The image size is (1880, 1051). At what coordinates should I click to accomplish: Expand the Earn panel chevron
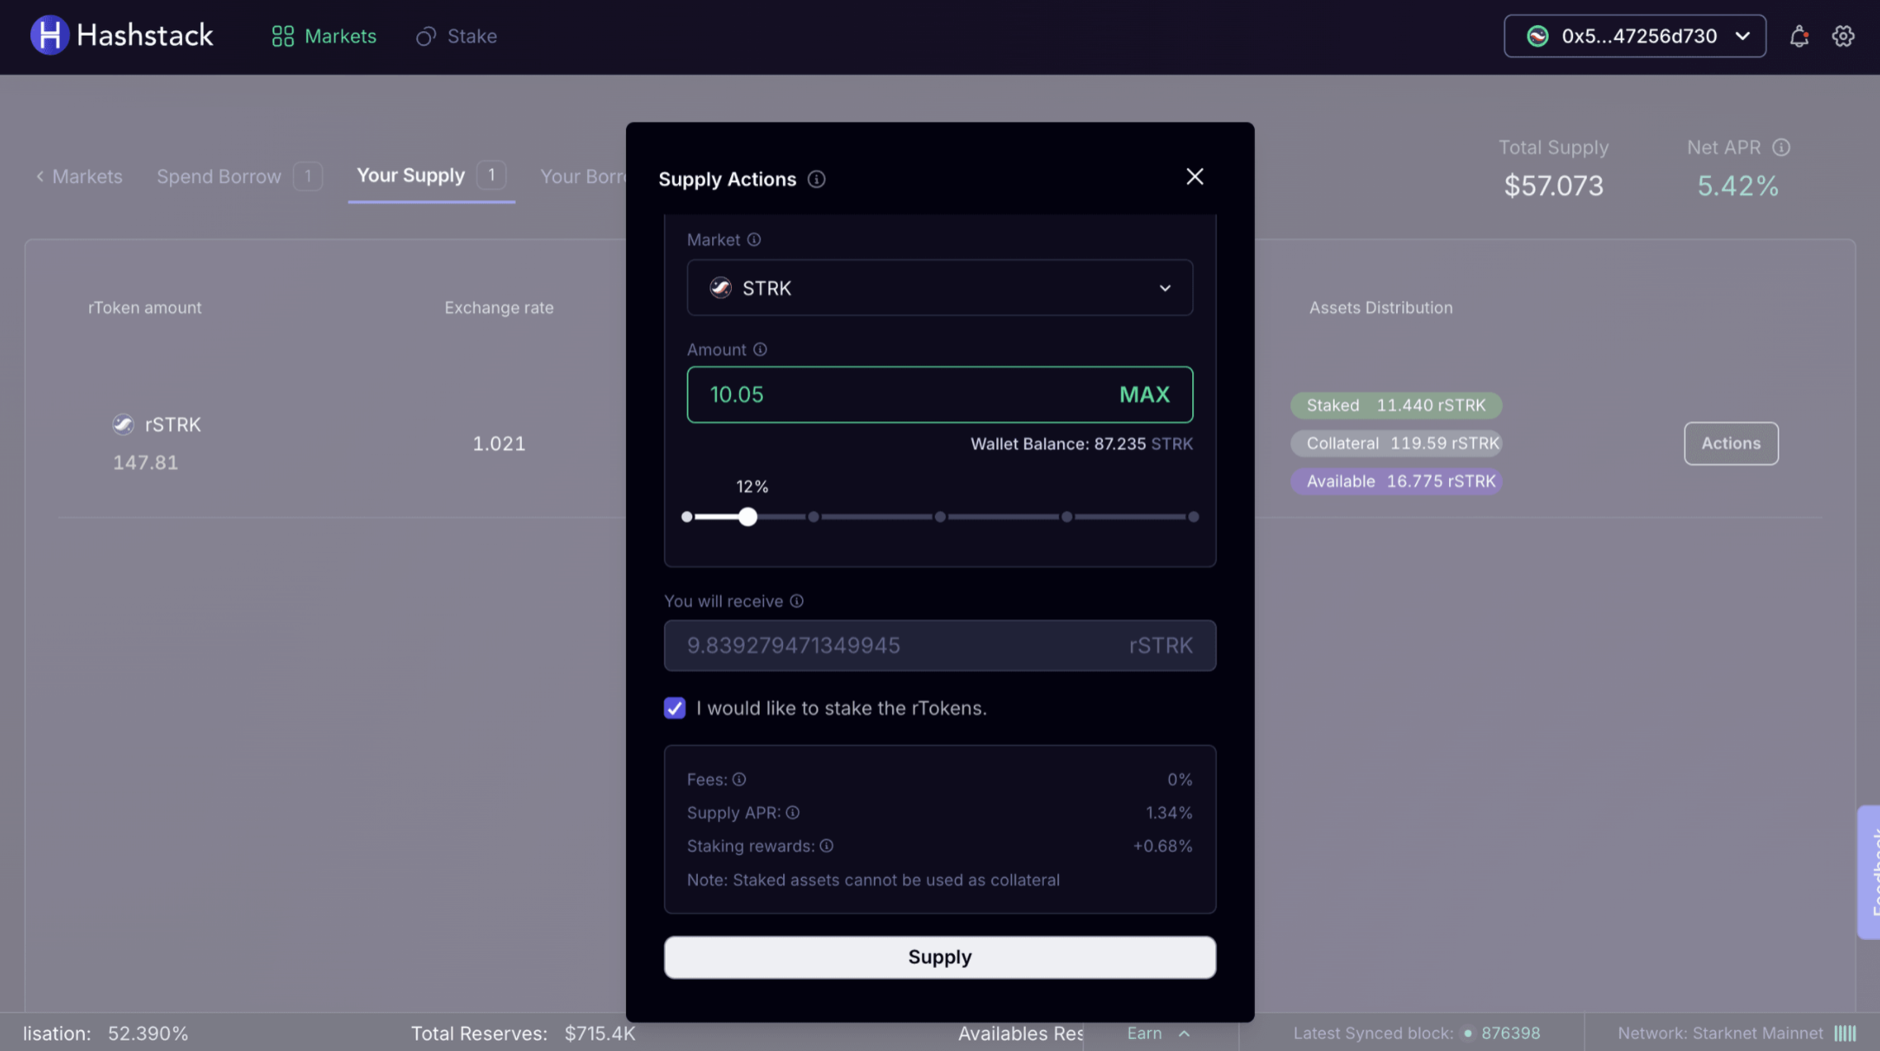pos(1185,1034)
